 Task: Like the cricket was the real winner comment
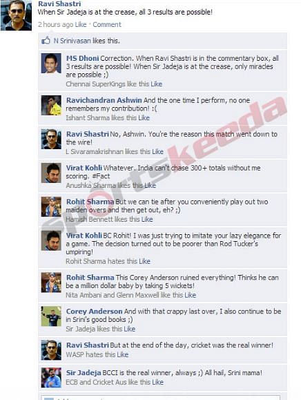[123, 354]
